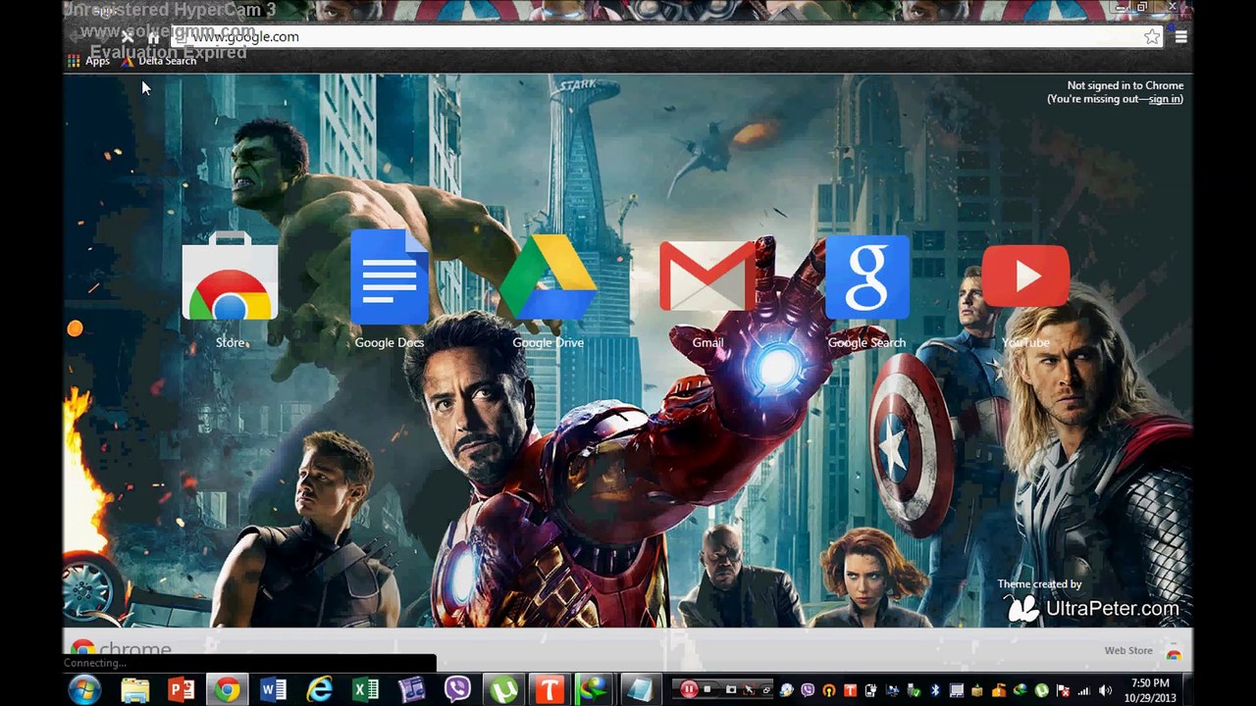
Task: Open the Apps bookmark shortcut
Action: click(88, 61)
